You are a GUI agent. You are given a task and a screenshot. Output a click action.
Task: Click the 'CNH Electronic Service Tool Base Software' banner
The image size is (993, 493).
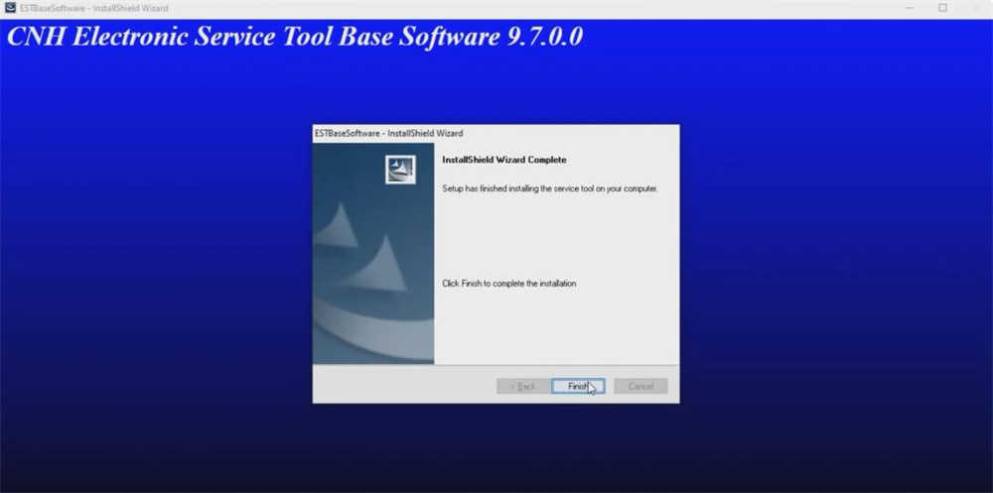pos(295,37)
